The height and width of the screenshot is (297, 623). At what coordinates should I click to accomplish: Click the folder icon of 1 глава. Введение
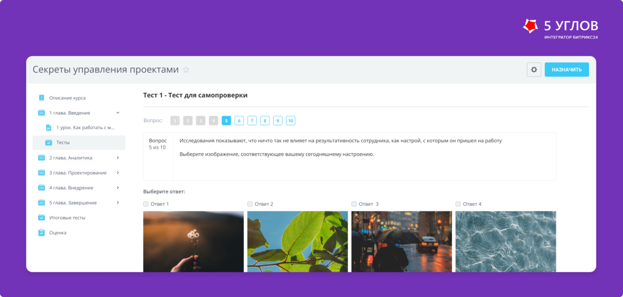[x=42, y=113]
